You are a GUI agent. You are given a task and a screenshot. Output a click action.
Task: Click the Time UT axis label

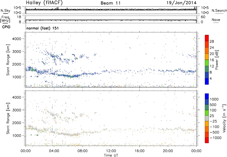[x=111, y=155]
